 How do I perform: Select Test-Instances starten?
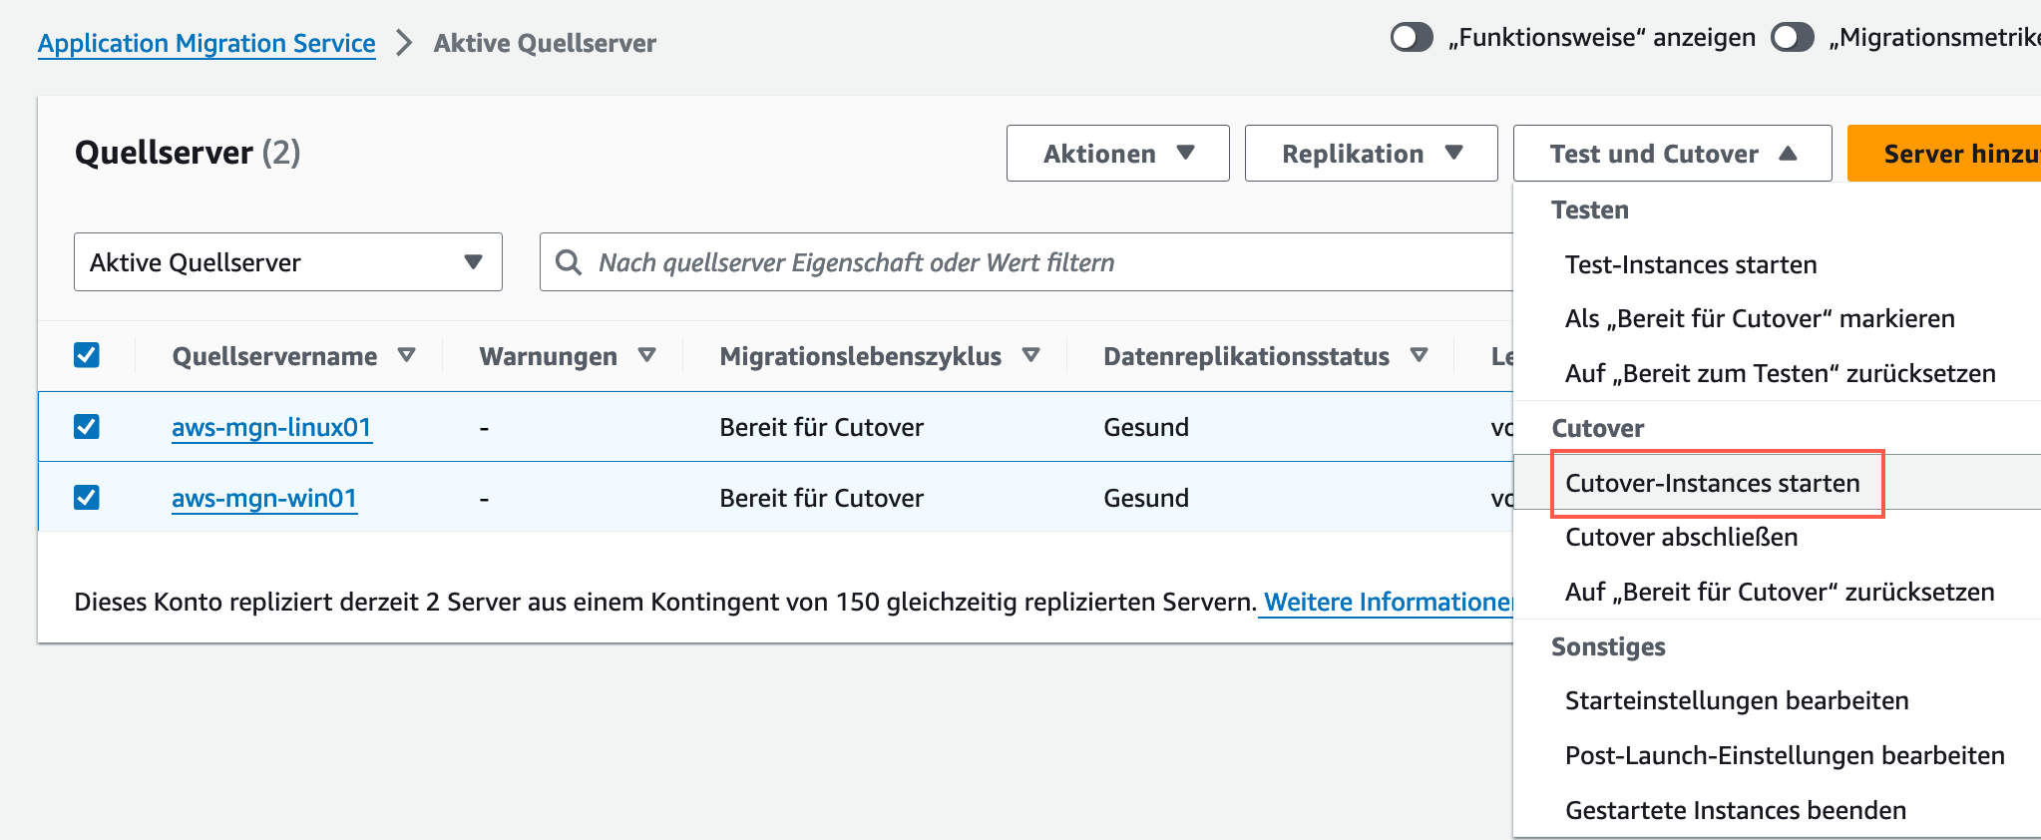1691,264
